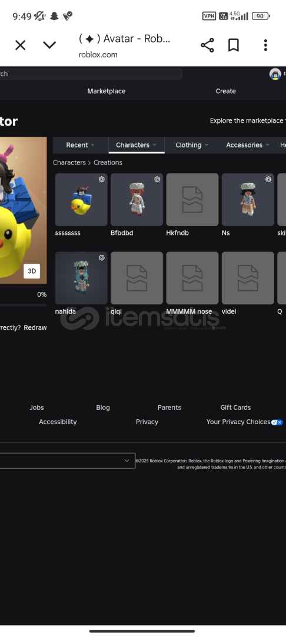The image size is (286, 637).
Task: Click the Redraw link
Action: [x=35, y=327]
